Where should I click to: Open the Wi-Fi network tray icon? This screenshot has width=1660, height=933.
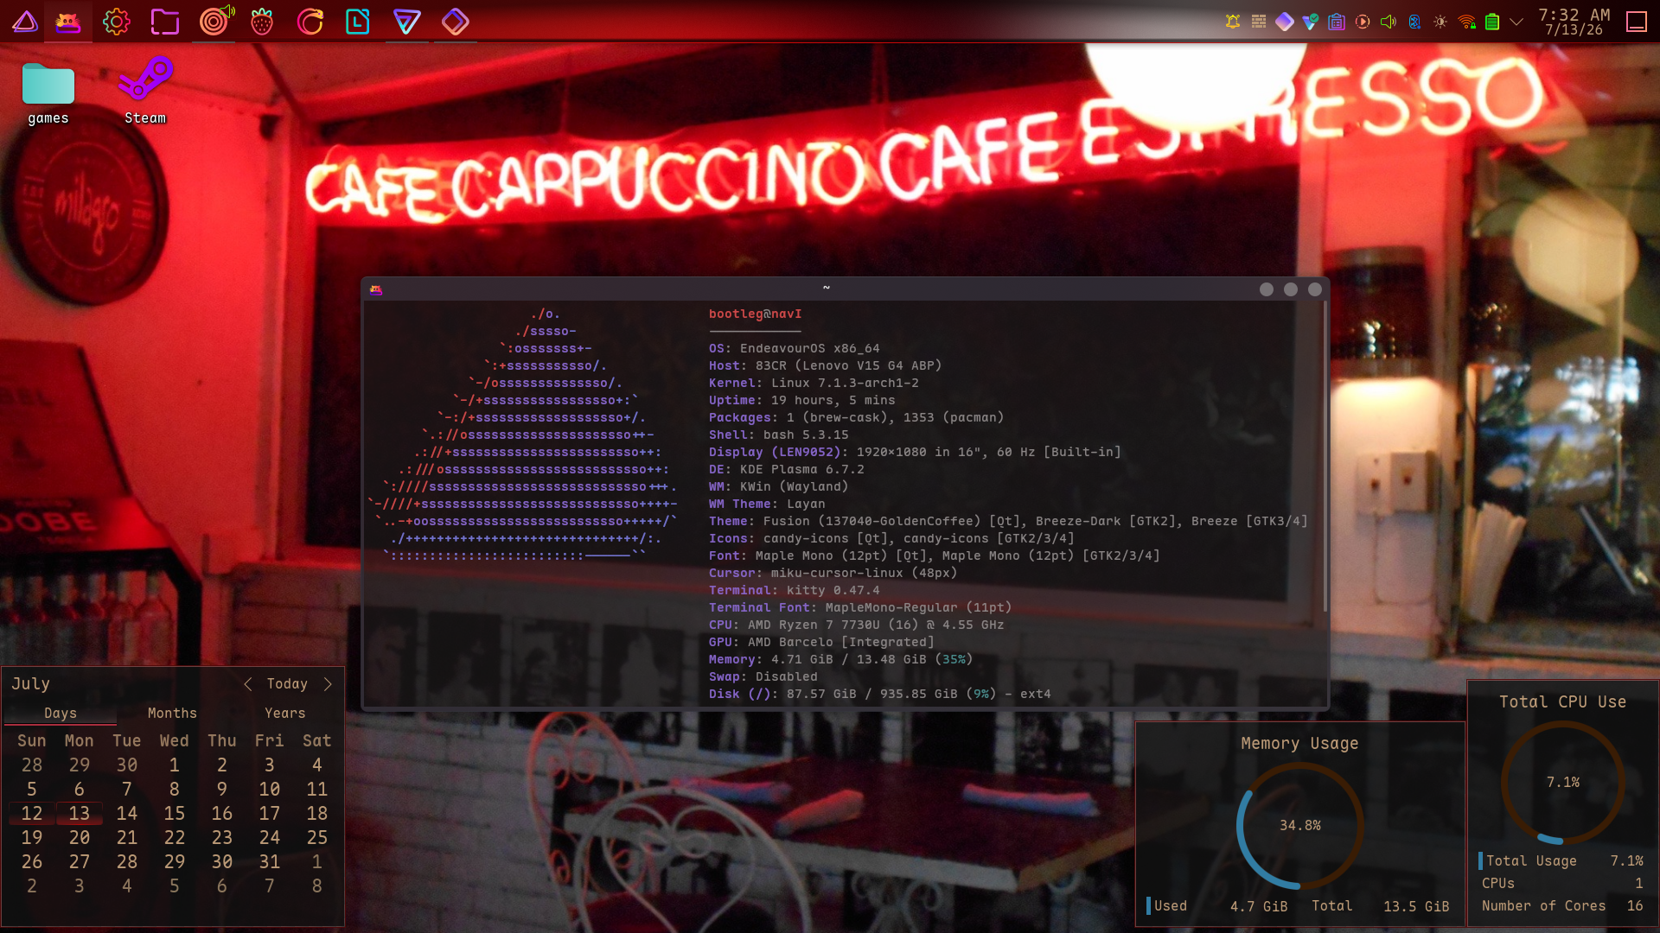[1466, 22]
